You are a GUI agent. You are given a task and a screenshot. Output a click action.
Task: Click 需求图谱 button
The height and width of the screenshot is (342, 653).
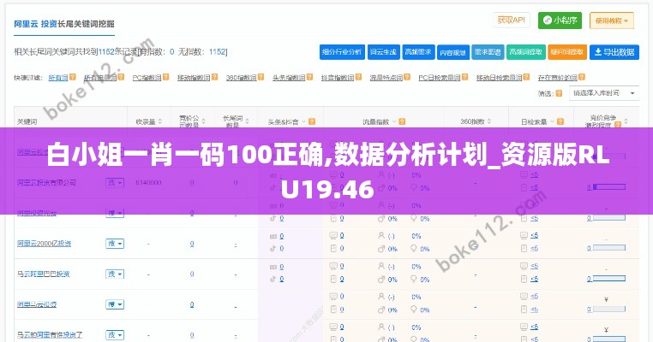[x=488, y=52]
